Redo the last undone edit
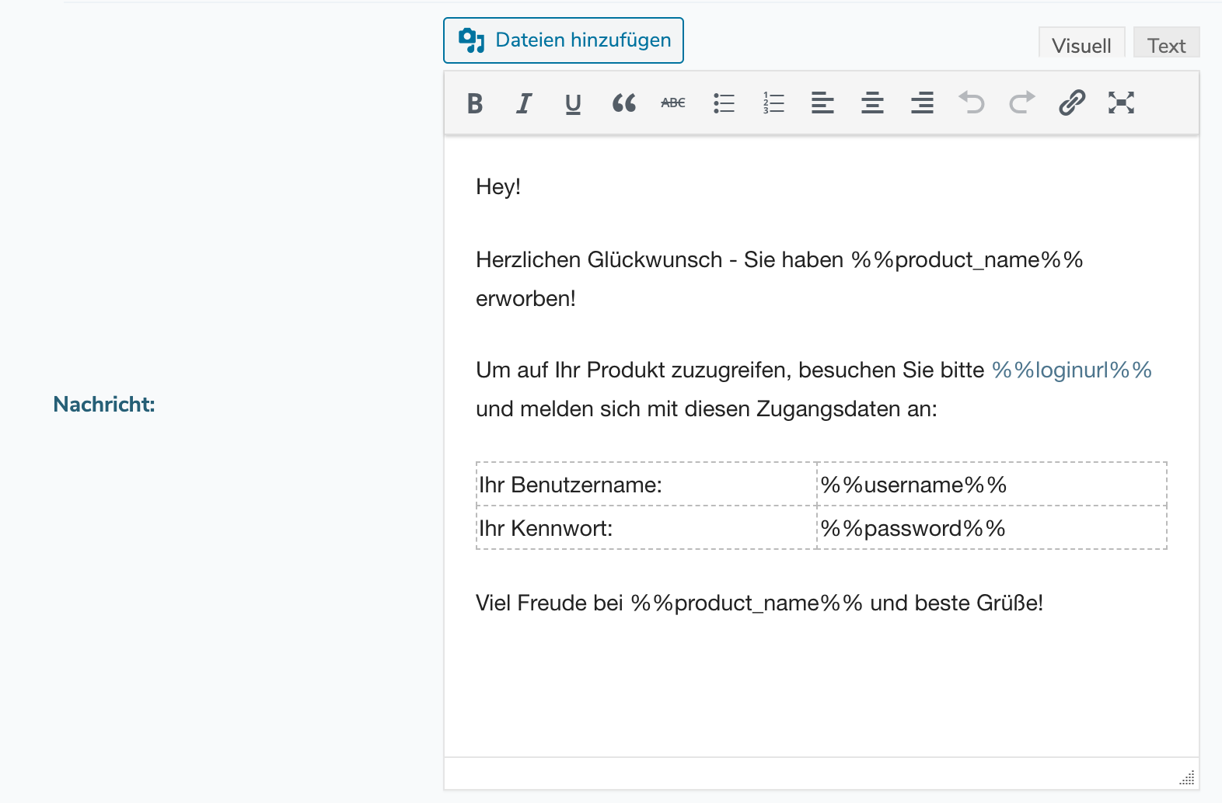 pyautogui.click(x=1021, y=103)
